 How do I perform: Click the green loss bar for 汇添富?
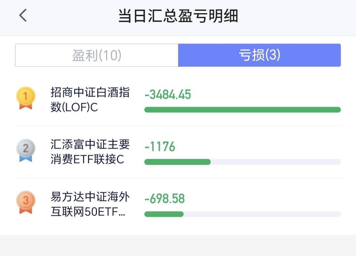[178, 162]
